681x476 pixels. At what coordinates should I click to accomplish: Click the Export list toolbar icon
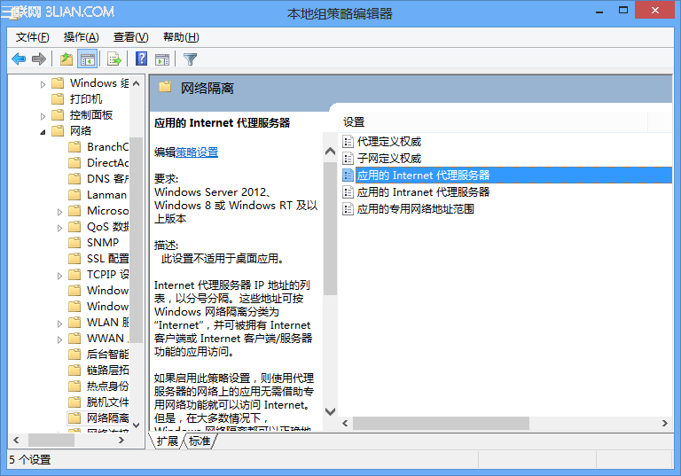click(114, 59)
